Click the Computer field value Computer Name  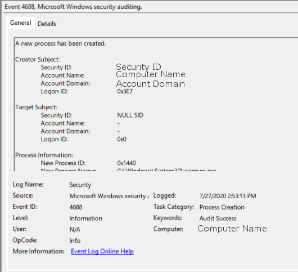pyautogui.click(x=232, y=229)
